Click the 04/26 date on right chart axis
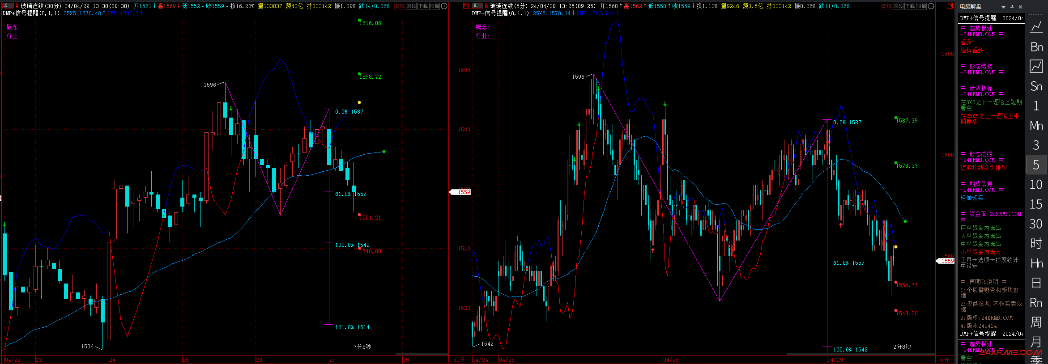This screenshot has width=1048, height=364. coord(671,360)
